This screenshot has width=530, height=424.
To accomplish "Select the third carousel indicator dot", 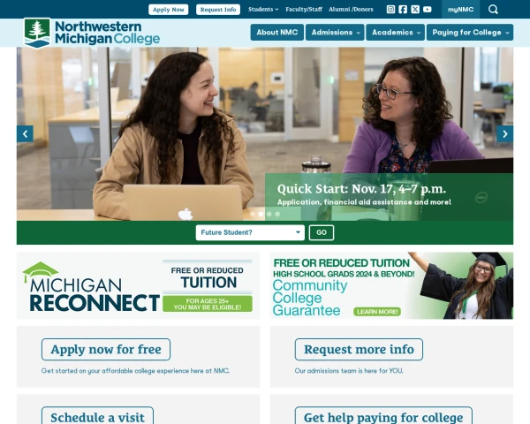I will coord(269,214).
